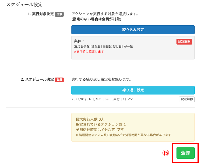This screenshot has height=164, width=205.
Task: Click the 条件： label in gray box
Action: tap(79, 41)
